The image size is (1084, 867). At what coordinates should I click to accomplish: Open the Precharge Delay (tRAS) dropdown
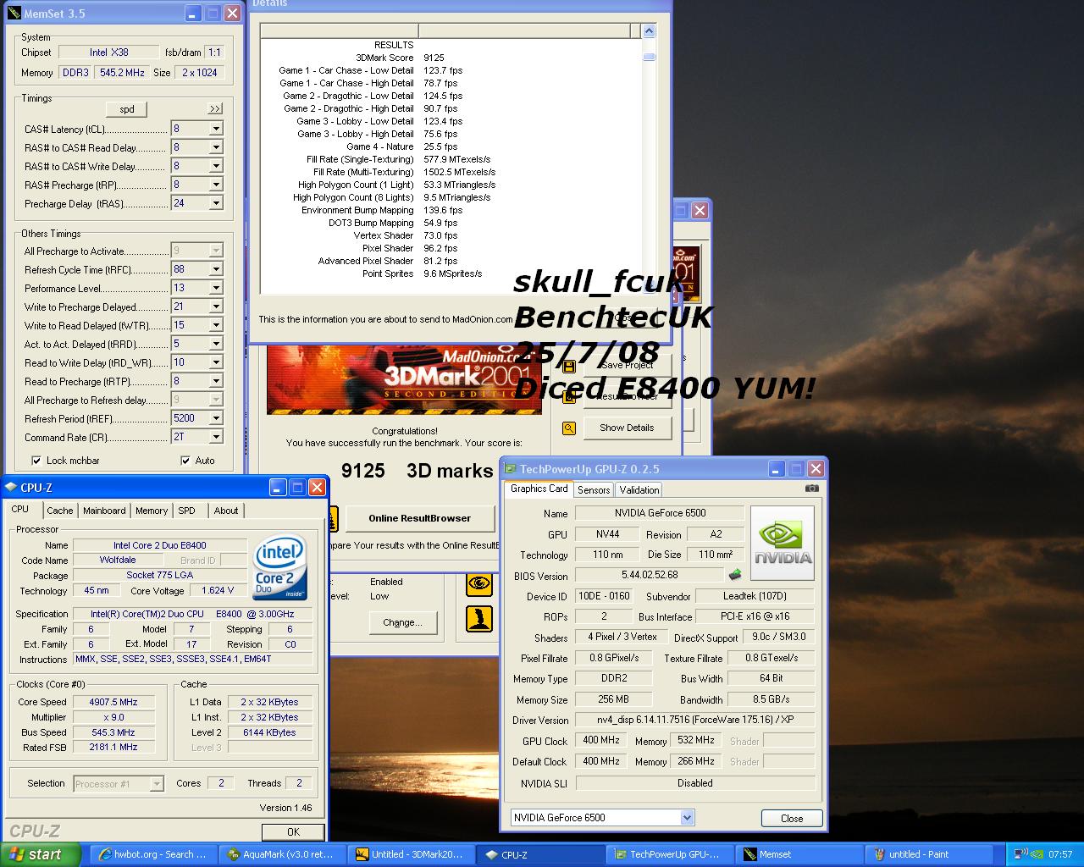click(x=216, y=203)
